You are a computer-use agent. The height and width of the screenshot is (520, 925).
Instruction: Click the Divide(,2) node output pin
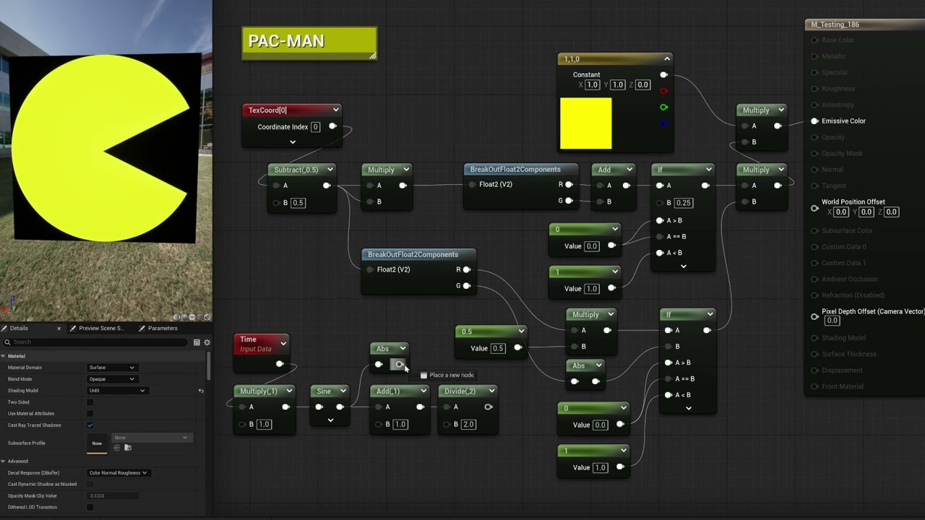tap(489, 407)
